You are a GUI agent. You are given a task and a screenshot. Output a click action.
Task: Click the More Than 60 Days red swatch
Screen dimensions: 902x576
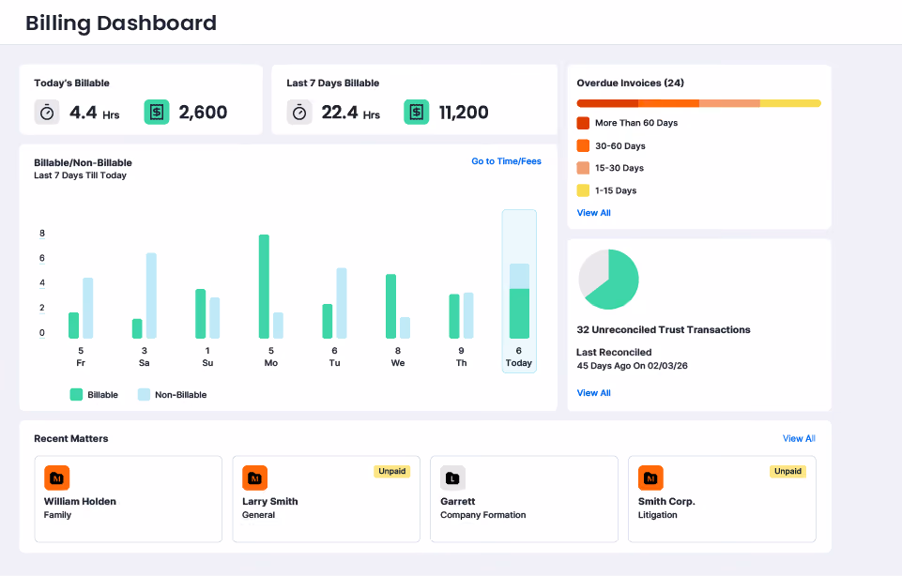[583, 123]
